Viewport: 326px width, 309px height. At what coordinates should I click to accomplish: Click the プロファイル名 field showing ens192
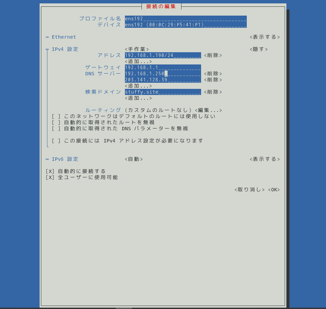[185, 19]
